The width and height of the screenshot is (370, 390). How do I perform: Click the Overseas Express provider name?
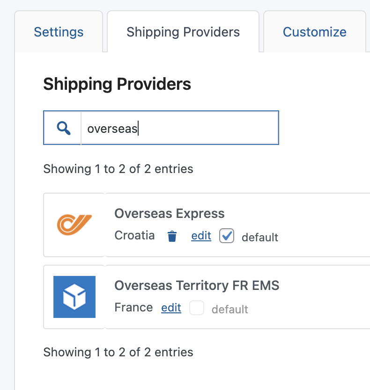coord(170,214)
